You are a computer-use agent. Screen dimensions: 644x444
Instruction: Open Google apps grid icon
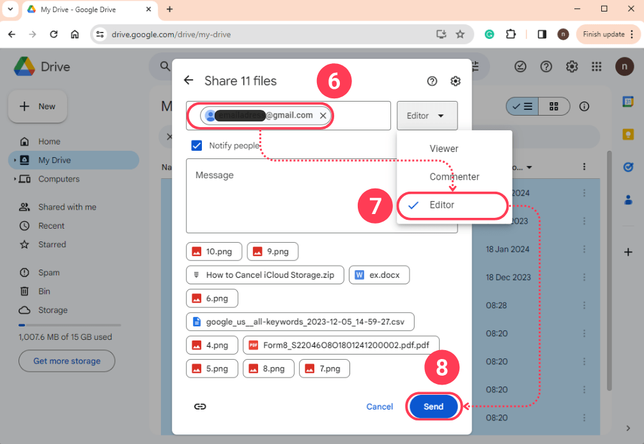tap(597, 66)
